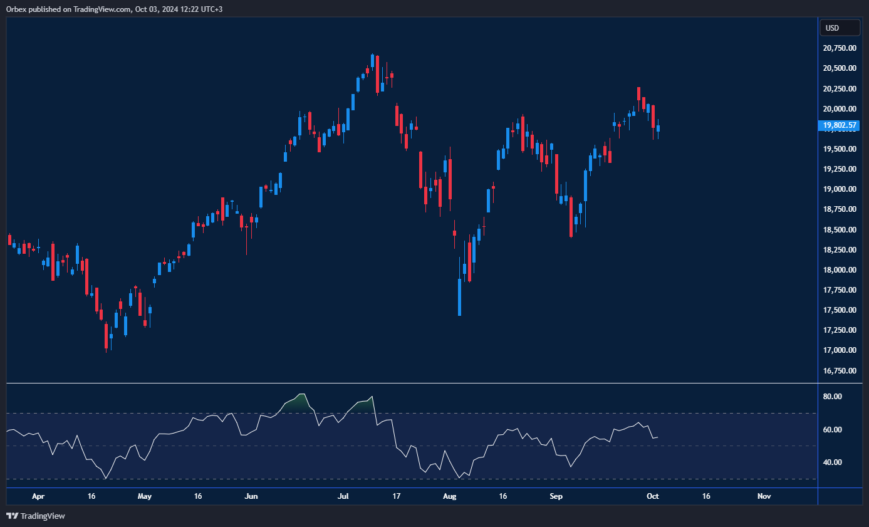
Task: Click the TradingView text link at bottom
Action: 41,516
